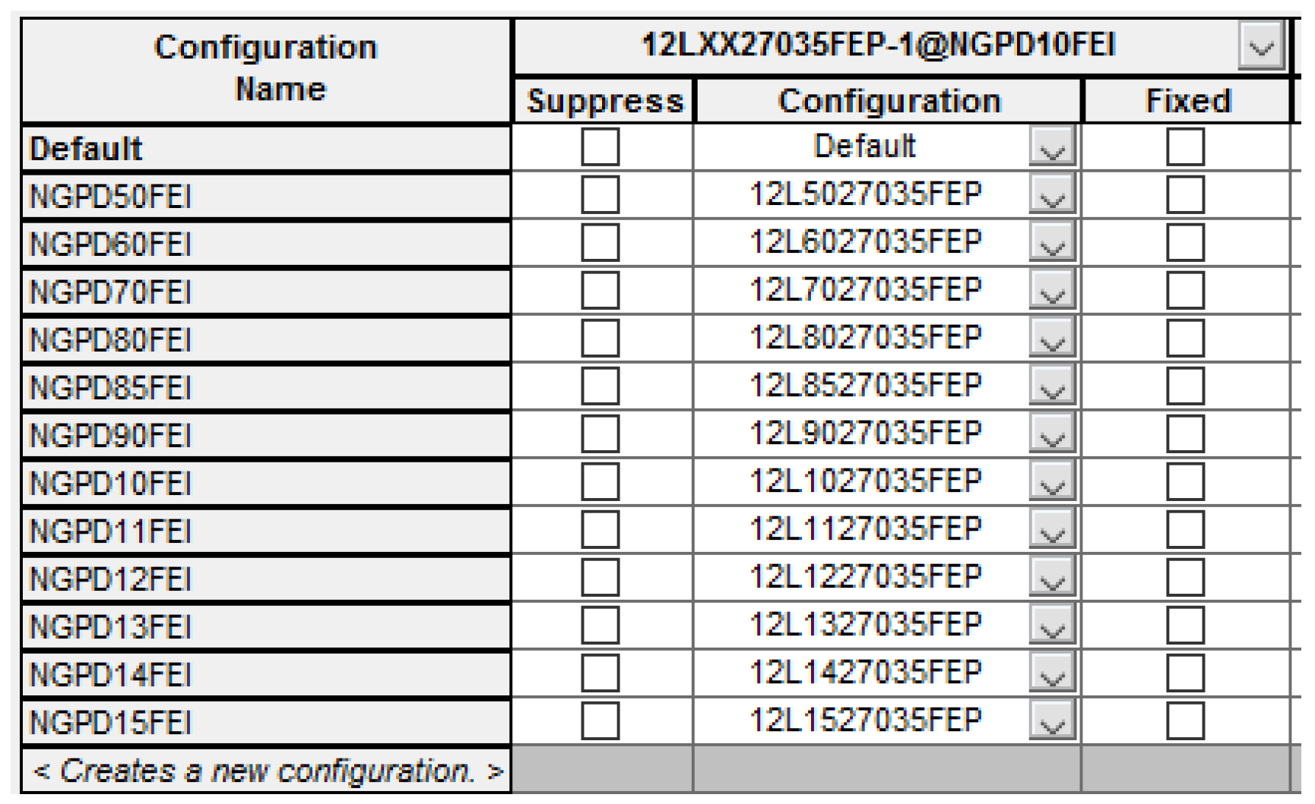
Task: Click the Creates a new configuration row
Action: point(266,771)
